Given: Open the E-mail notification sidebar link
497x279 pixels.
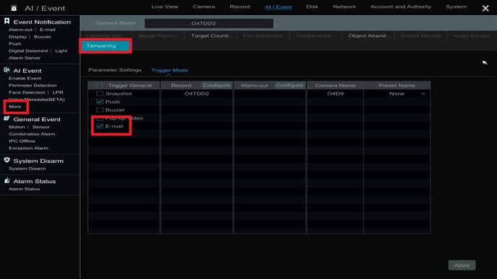Looking at the screenshot, I should tap(48, 30).
